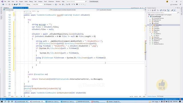This screenshot has height=103, width=183.
Task: Collapse the if block at line 64
Action: (15, 48)
